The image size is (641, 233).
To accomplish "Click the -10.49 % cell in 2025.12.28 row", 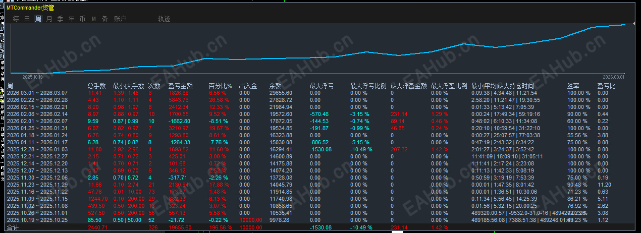I will click(361, 149).
